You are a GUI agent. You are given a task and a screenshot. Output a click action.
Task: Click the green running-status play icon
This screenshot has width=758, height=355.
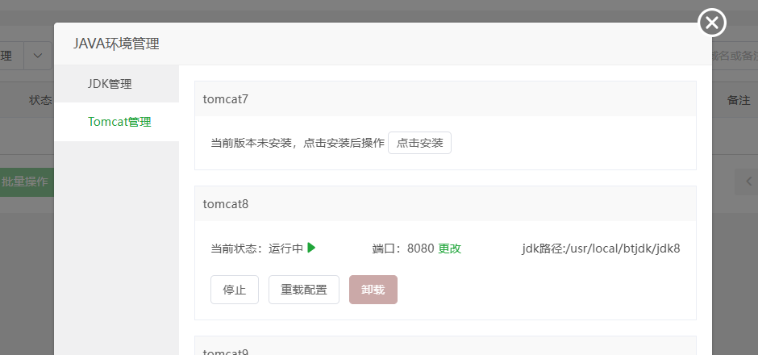(x=312, y=248)
